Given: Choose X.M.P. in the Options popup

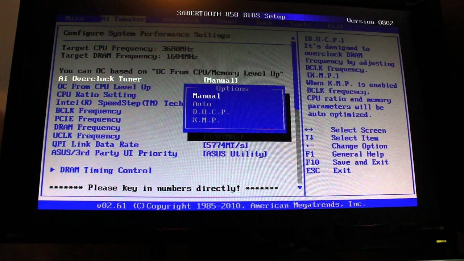Looking at the screenshot, I should click(206, 120).
